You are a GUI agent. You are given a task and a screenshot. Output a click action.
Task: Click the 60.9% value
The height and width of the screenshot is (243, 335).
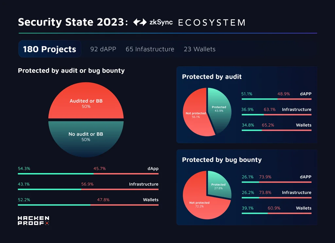(x=274, y=208)
